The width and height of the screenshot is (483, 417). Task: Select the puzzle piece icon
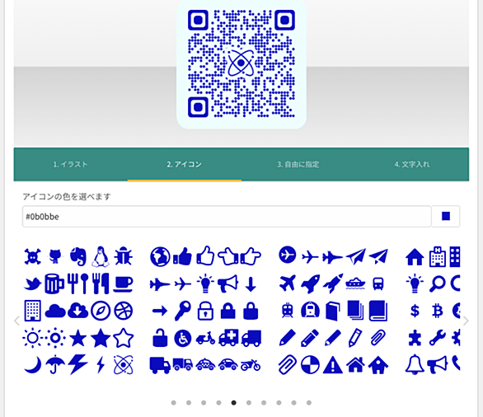pos(415,338)
